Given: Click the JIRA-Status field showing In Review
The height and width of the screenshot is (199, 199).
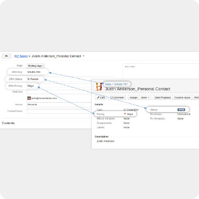Looking at the screenshot, I should pos(33,79).
